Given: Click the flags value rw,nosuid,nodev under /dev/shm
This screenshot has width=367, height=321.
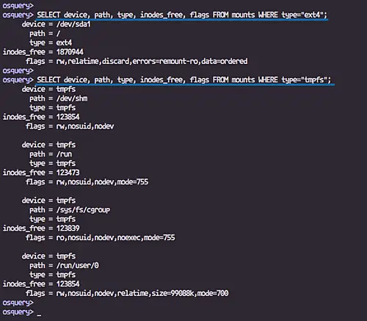Looking at the screenshot, I should pos(85,126).
